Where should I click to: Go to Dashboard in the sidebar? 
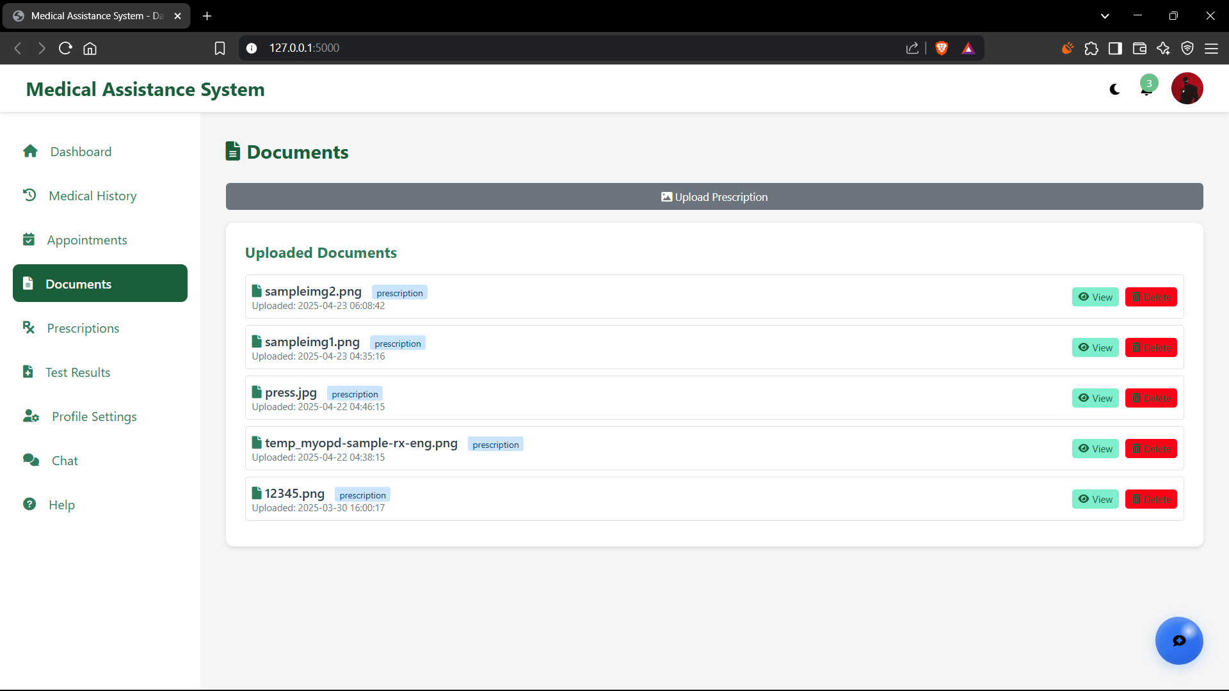100,152
